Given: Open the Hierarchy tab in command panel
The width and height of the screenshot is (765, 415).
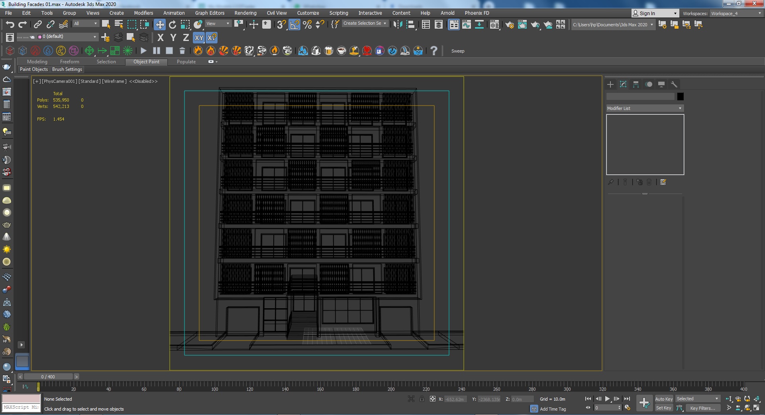Looking at the screenshot, I should coord(636,84).
